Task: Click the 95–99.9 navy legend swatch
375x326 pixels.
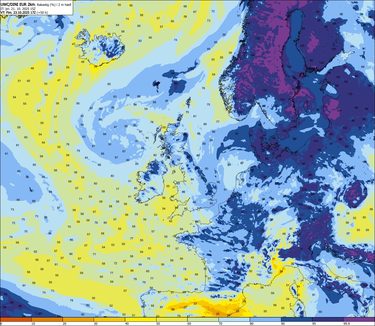Action: pos(328,319)
